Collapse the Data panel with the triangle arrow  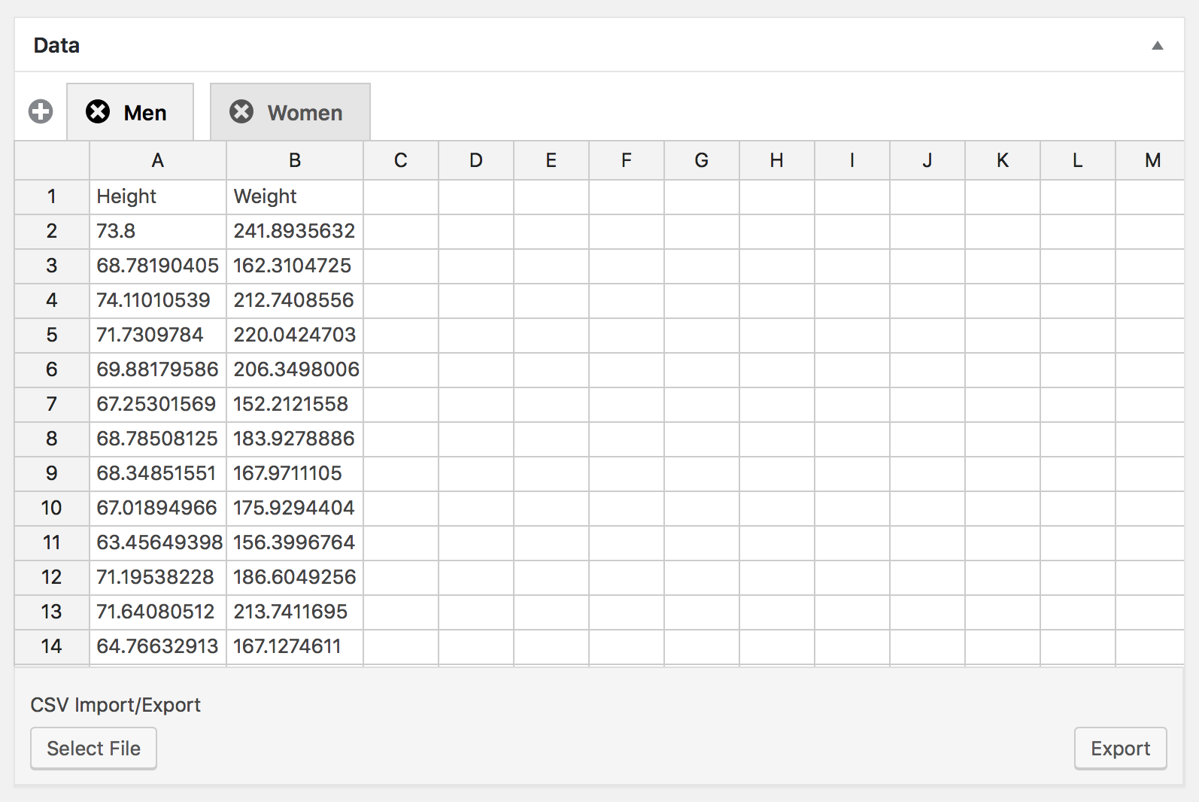tap(1158, 46)
